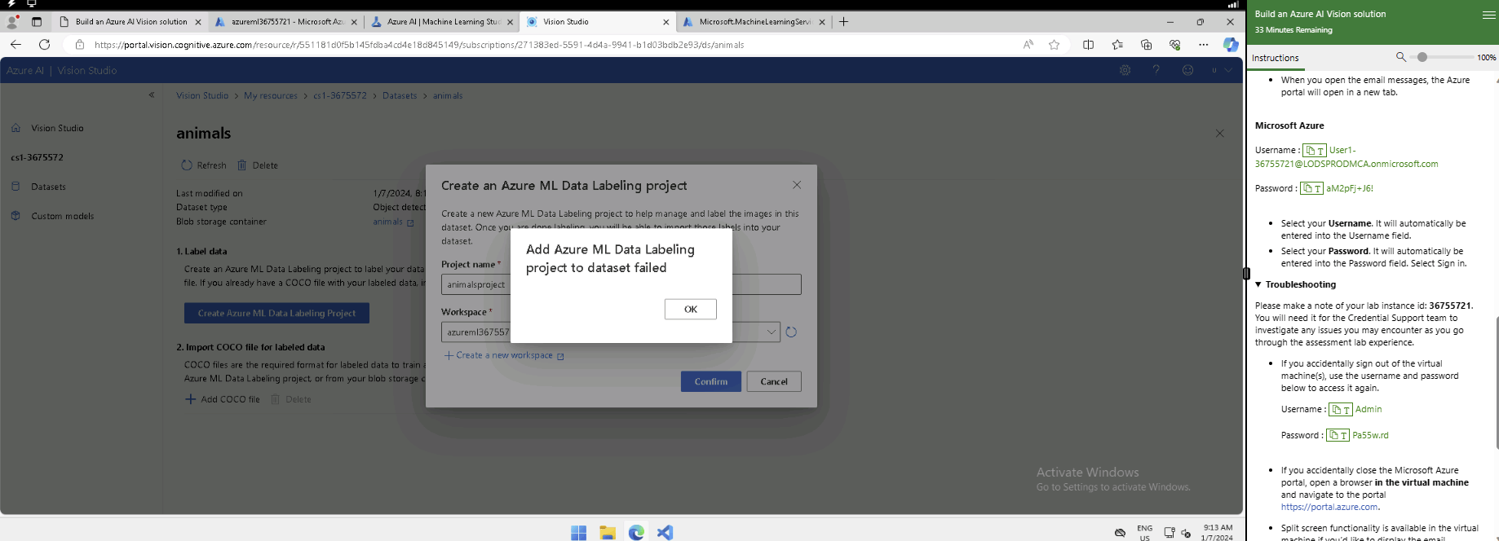Screen dimensions: 1499x541
Task: Collapse the Vision Studio sidebar
Action: pos(152,95)
